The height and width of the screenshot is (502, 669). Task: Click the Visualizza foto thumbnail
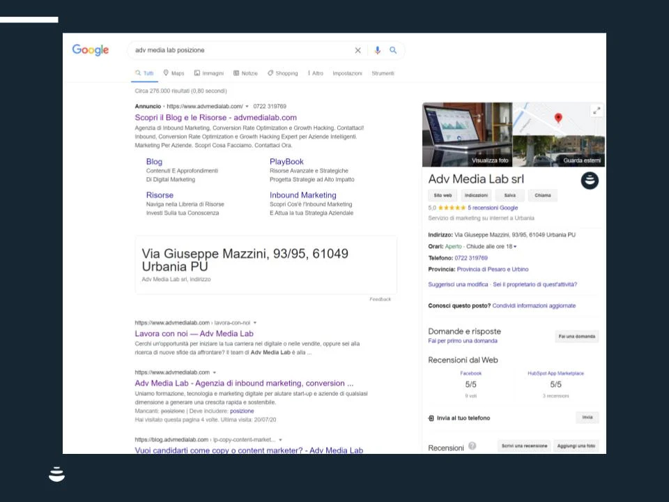[x=467, y=135]
